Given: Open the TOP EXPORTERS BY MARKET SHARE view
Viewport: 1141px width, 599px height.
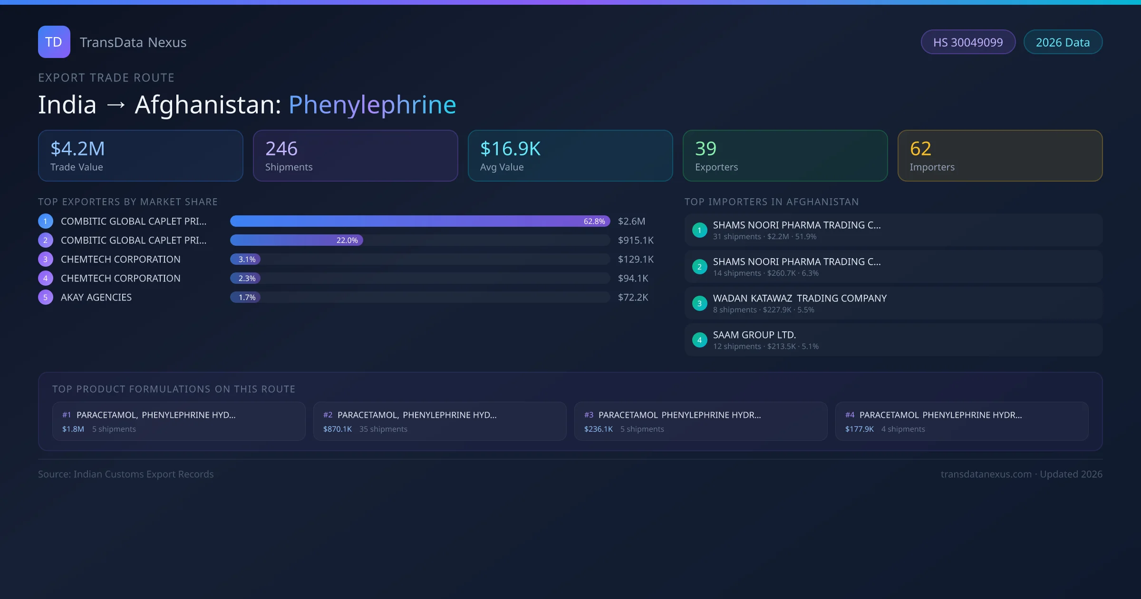Looking at the screenshot, I should click(128, 202).
